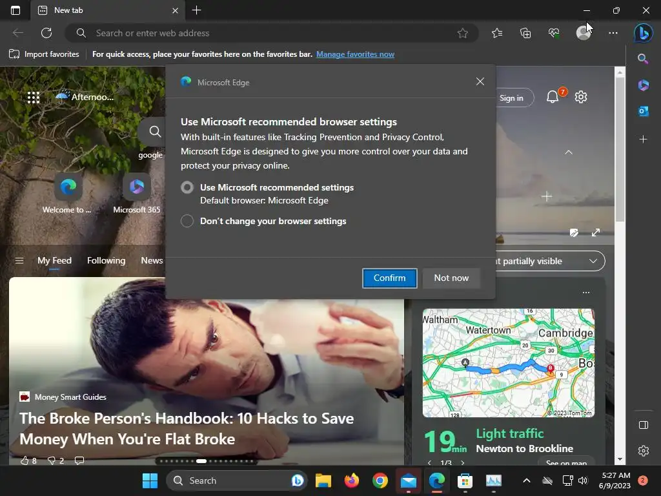The width and height of the screenshot is (661, 496).
Task: Open Settings and more ellipsis menu
Action: [x=613, y=33]
